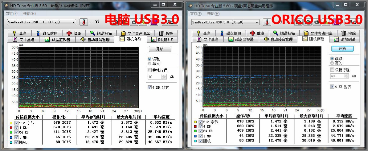
Task: Select 随机存取 tab in 电脑 window
Action: [130, 39]
